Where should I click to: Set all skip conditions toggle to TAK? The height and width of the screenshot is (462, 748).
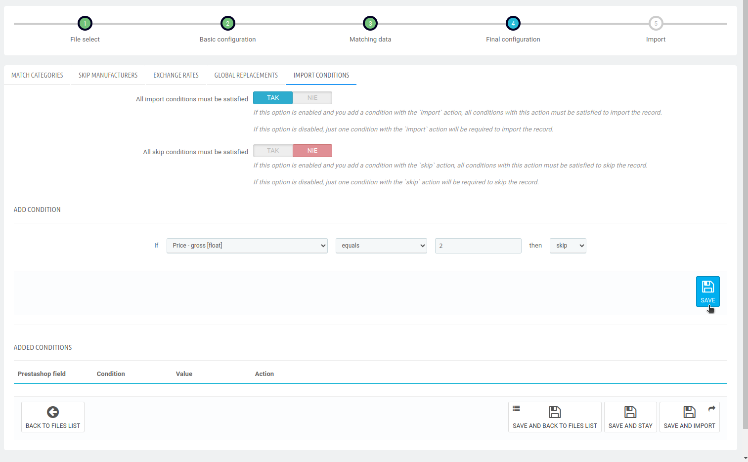(273, 151)
